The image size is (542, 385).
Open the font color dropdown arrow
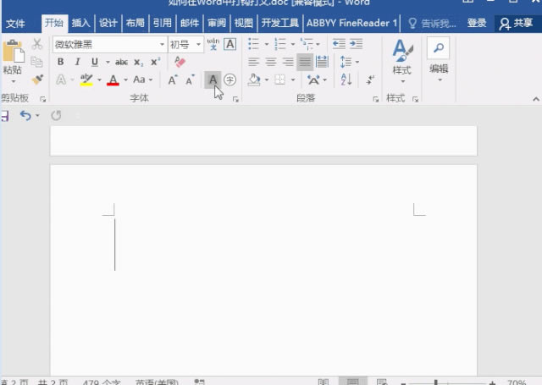click(125, 80)
